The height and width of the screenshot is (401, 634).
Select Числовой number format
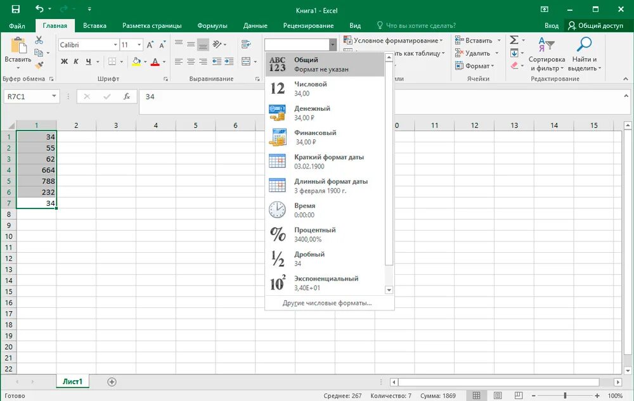click(325, 89)
